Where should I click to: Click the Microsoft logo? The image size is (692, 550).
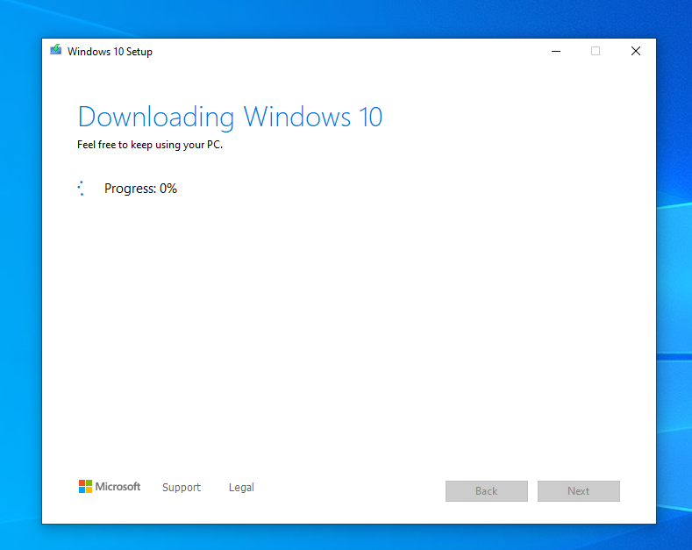click(x=110, y=487)
